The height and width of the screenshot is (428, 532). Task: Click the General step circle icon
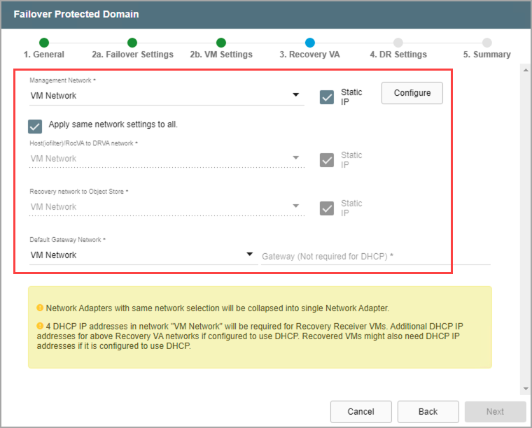(x=44, y=43)
